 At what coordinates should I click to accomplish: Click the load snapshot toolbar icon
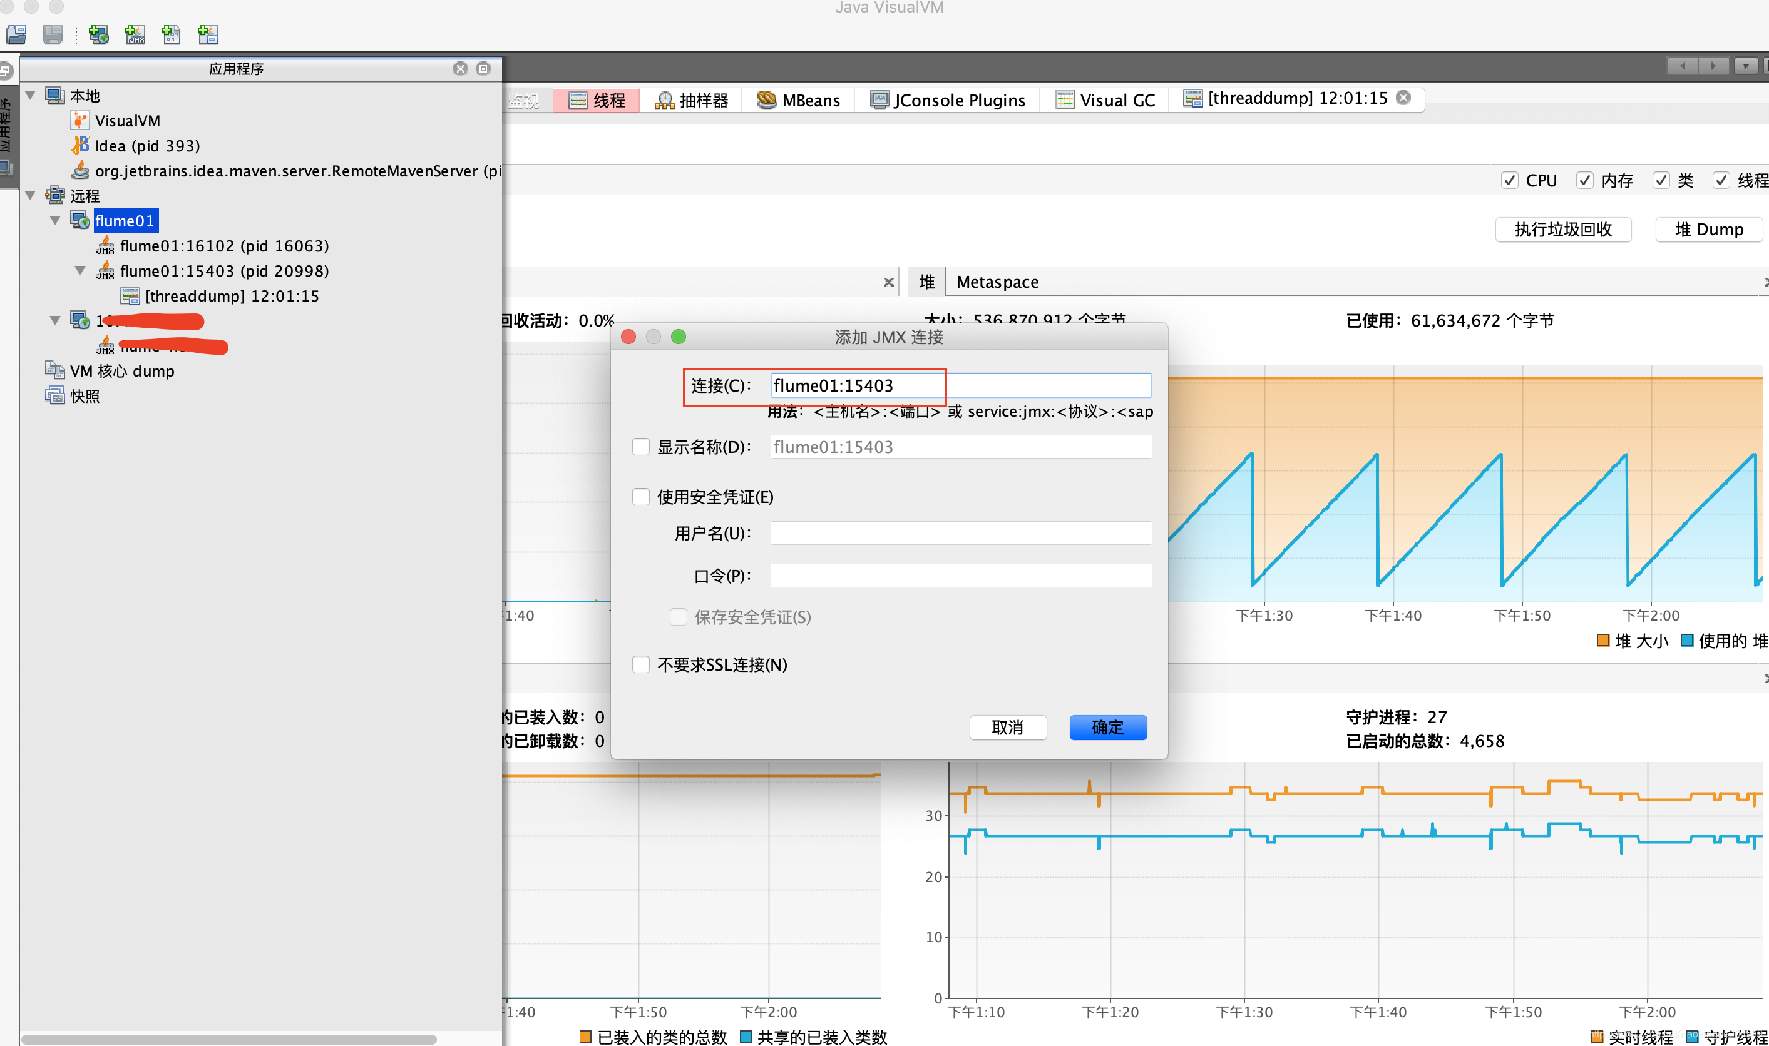tap(16, 34)
